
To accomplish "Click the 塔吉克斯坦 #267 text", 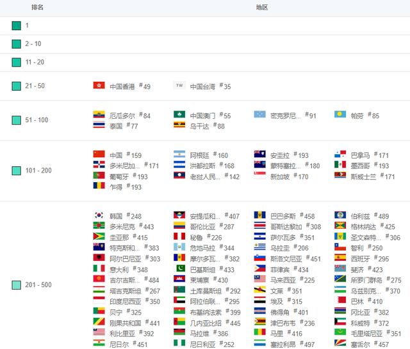I will (135, 291).
